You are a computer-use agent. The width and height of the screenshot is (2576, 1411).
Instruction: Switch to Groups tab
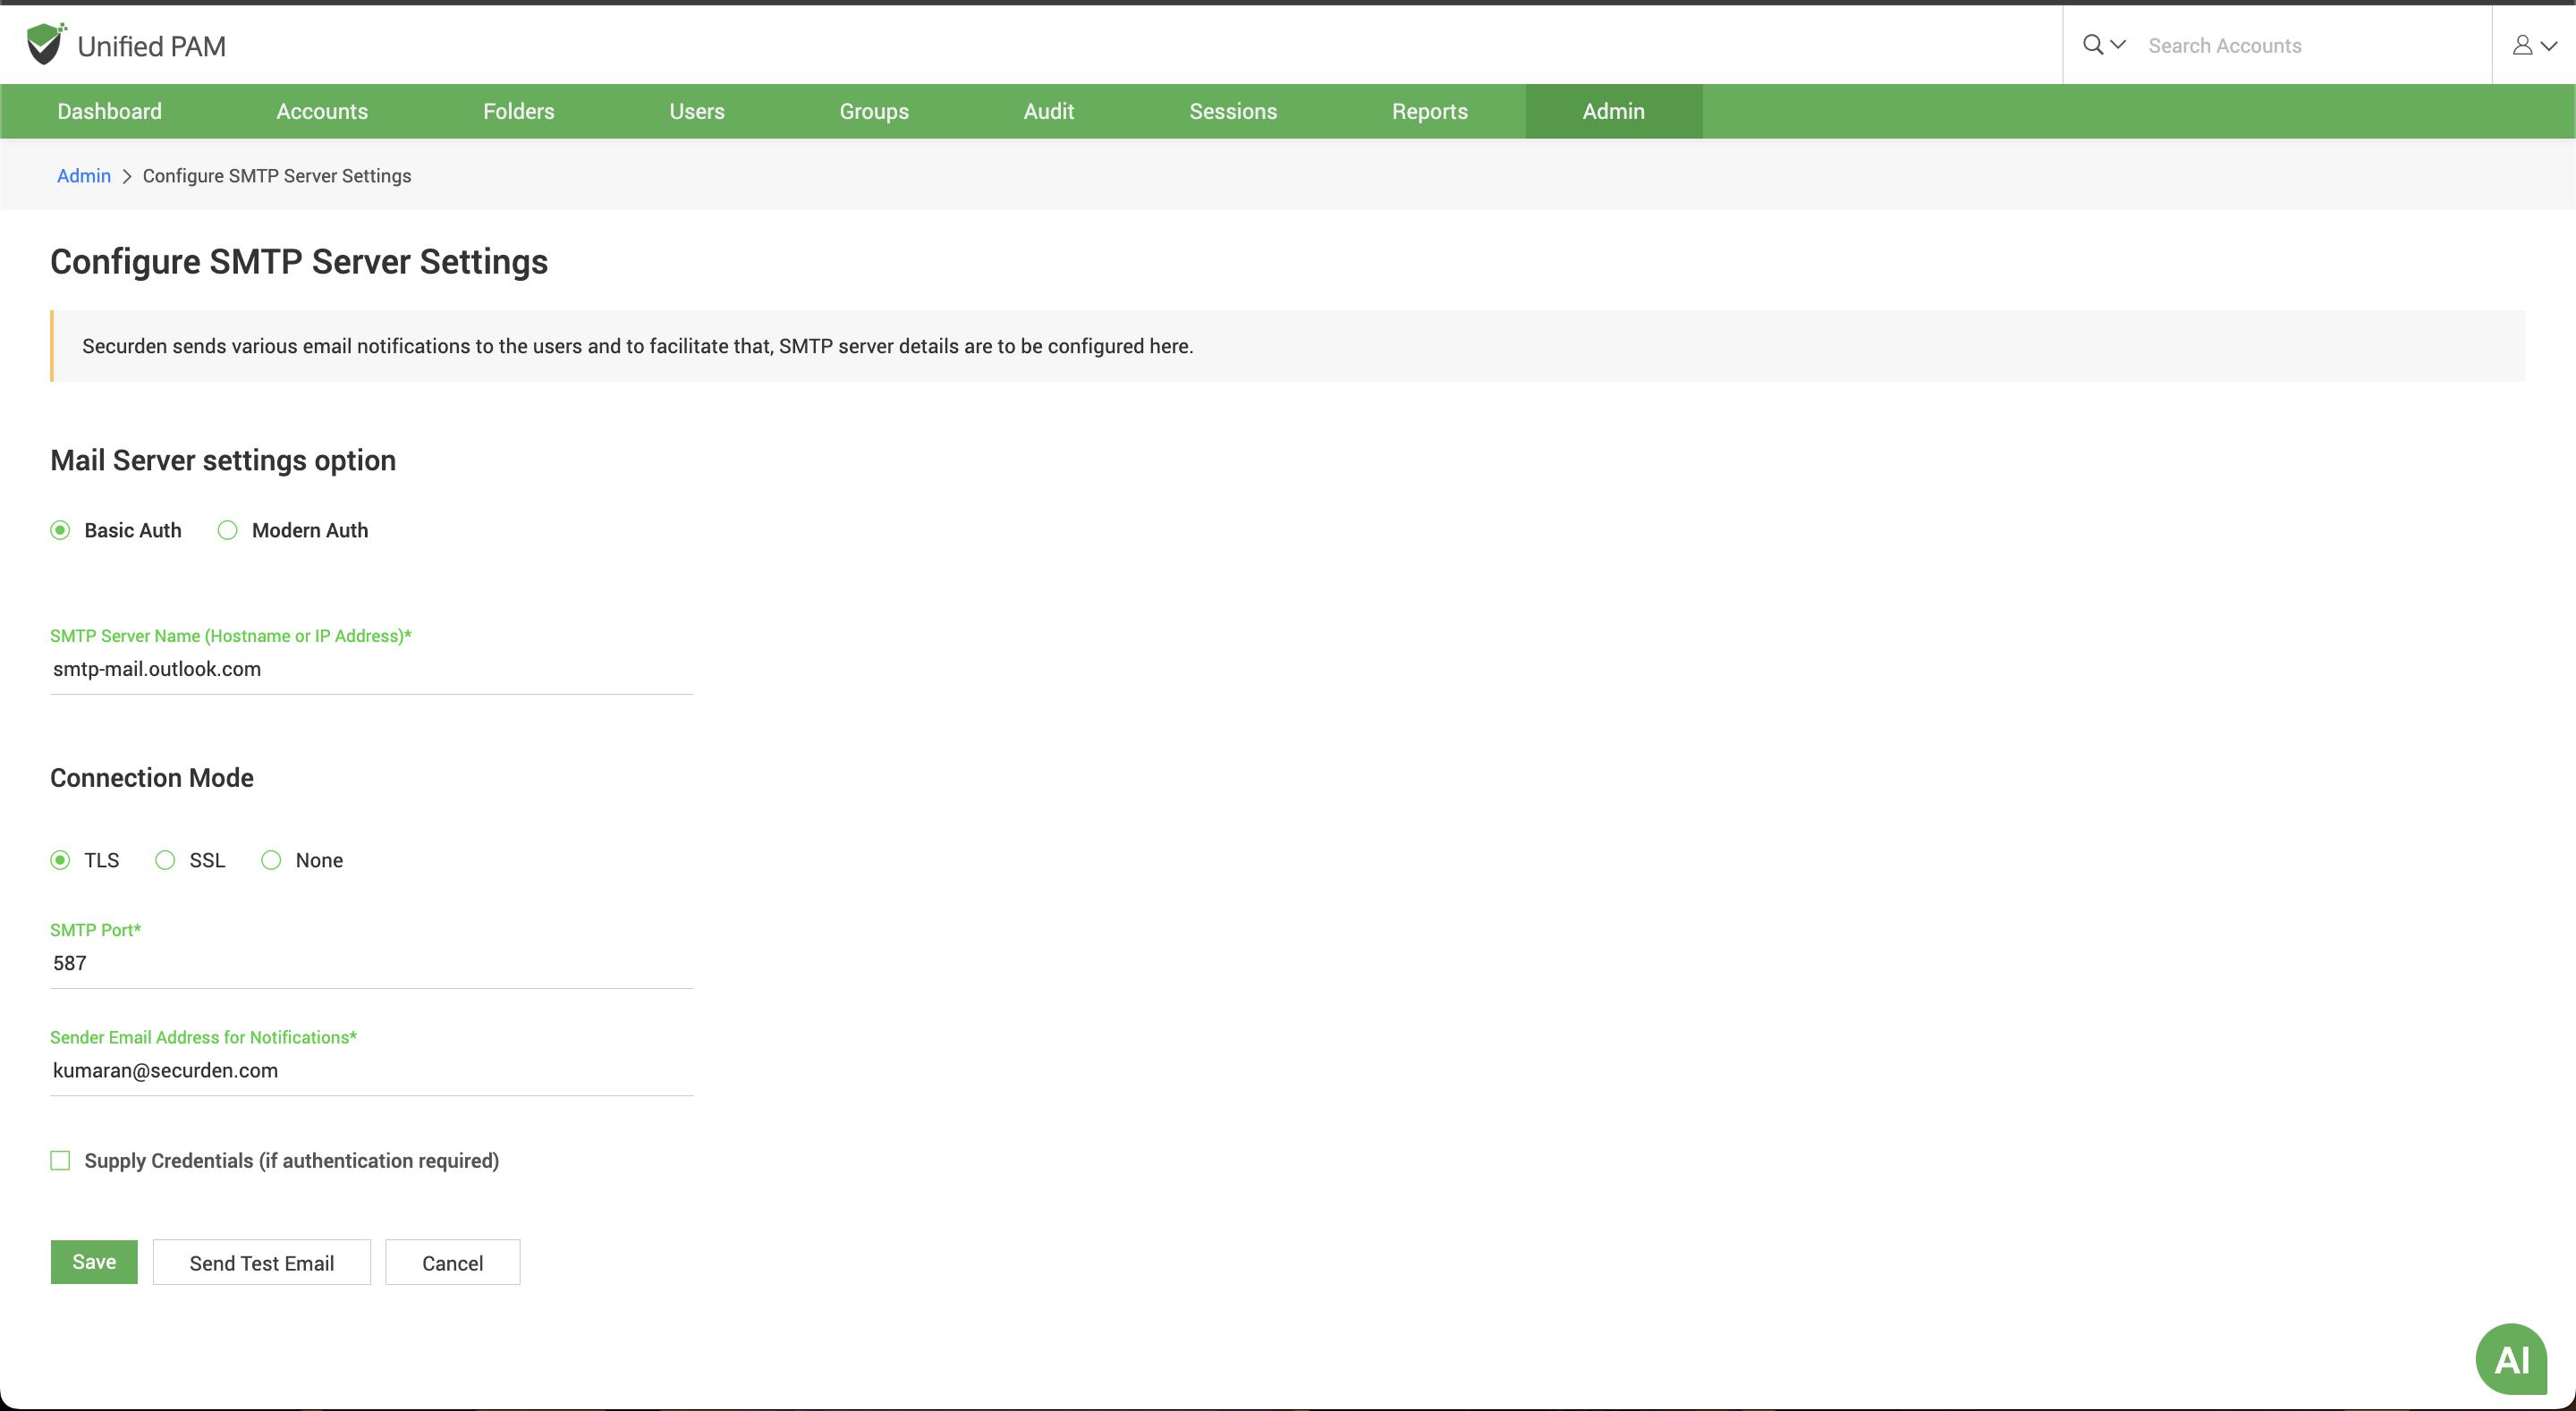point(874,109)
